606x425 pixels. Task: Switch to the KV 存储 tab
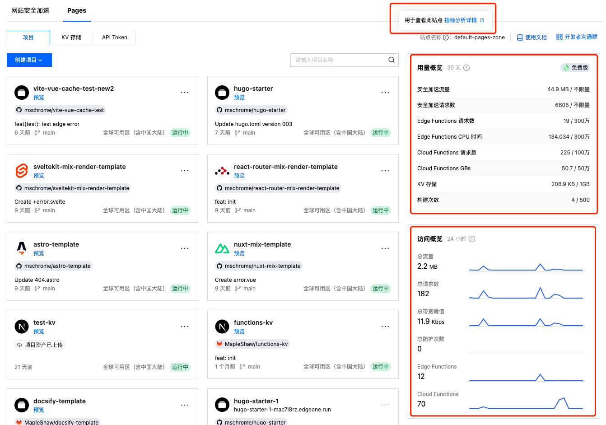click(x=71, y=37)
